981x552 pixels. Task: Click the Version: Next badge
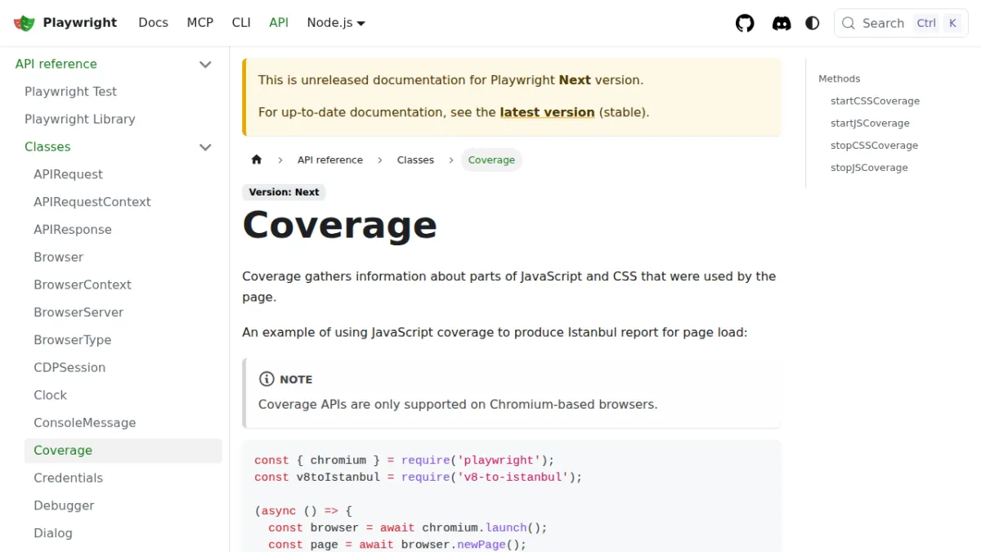284,192
